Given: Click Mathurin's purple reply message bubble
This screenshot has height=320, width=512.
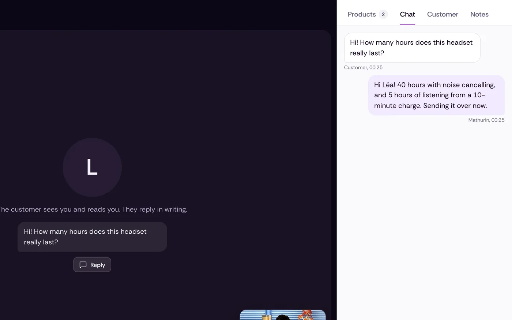Looking at the screenshot, I should tap(436, 95).
